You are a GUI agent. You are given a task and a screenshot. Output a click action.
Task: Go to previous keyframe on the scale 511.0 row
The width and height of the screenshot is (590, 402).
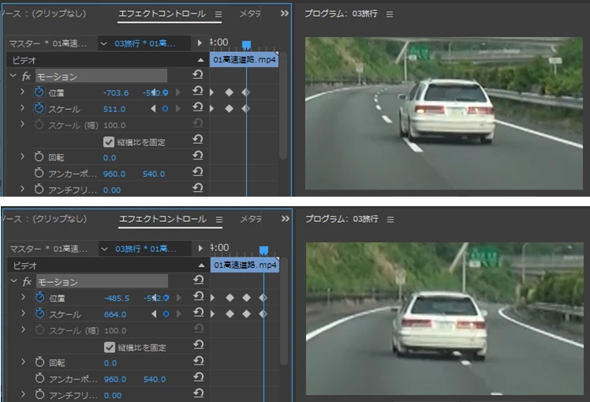pyautogui.click(x=153, y=109)
